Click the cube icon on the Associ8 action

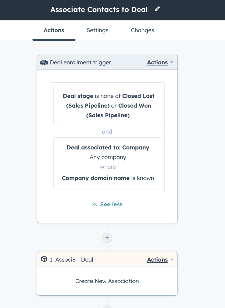pyautogui.click(x=44, y=259)
